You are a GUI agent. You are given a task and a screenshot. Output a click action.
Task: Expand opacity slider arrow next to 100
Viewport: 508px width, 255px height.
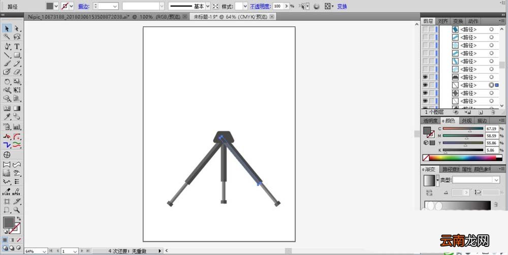tap(286, 6)
